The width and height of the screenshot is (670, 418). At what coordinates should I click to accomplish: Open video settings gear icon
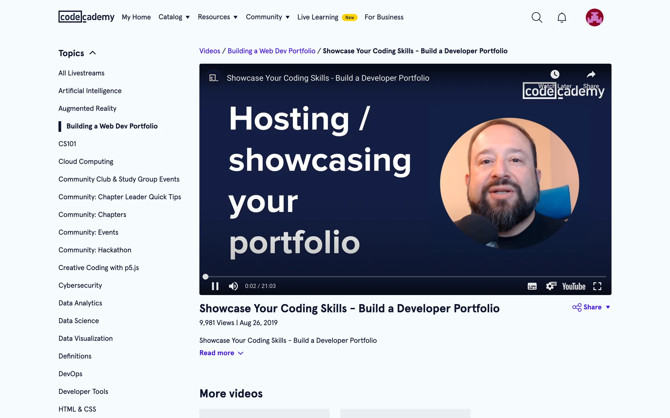tap(550, 286)
